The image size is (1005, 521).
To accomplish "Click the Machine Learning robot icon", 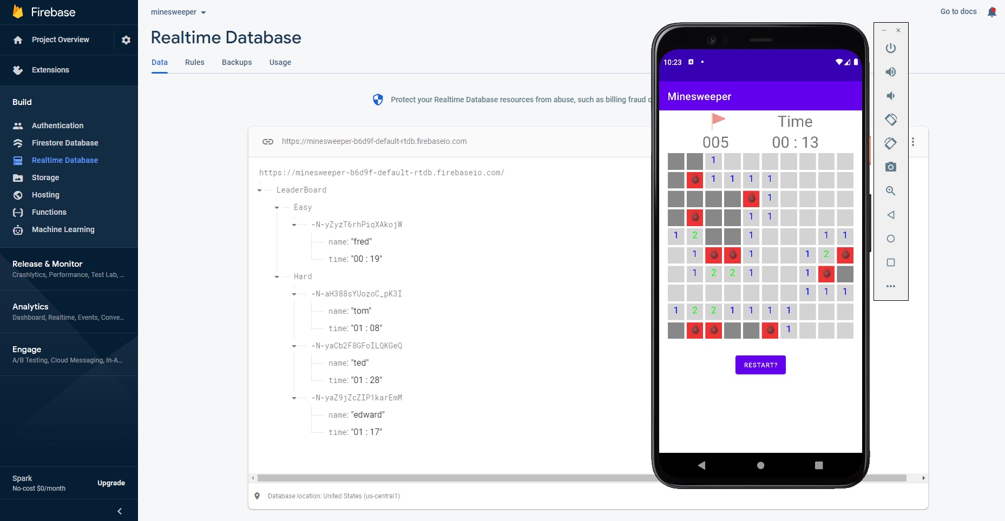I will tap(18, 229).
